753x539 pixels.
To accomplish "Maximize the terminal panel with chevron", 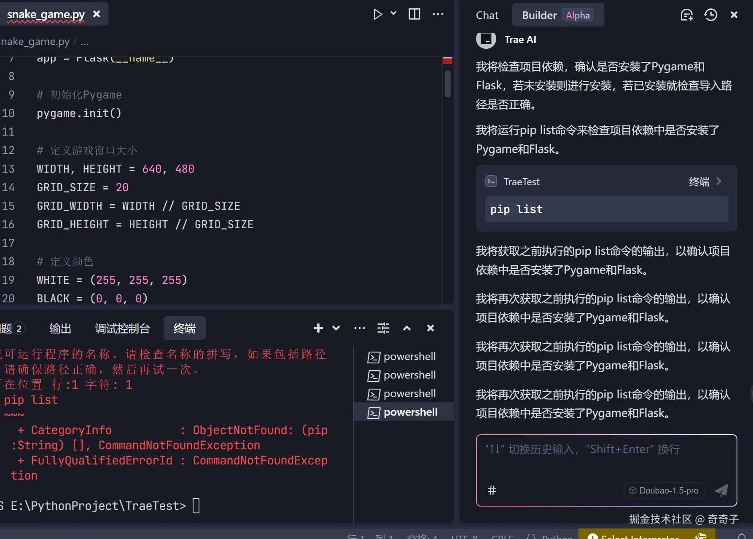I will coord(407,328).
